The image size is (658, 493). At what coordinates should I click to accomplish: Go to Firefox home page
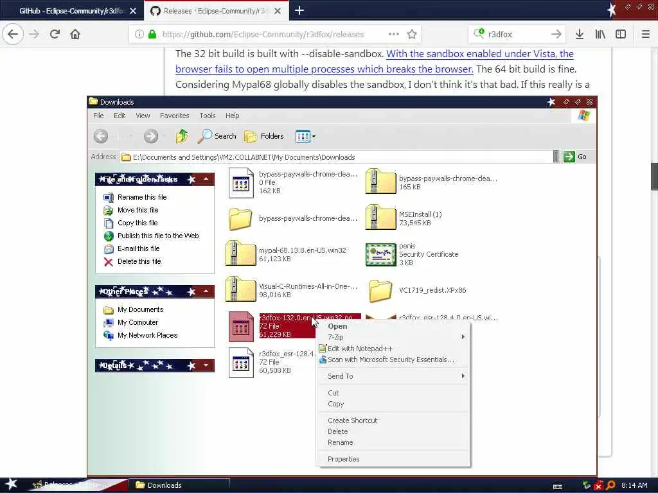pos(75,34)
